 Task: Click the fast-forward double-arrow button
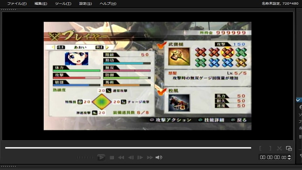tap(150, 157)
